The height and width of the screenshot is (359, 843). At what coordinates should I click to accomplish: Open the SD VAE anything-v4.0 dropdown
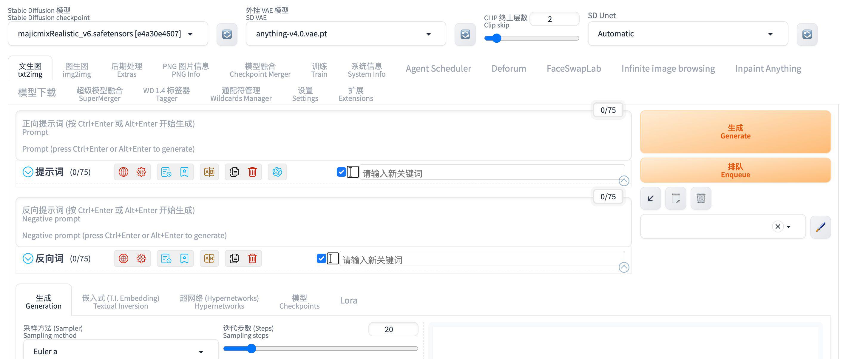[345, 34]
